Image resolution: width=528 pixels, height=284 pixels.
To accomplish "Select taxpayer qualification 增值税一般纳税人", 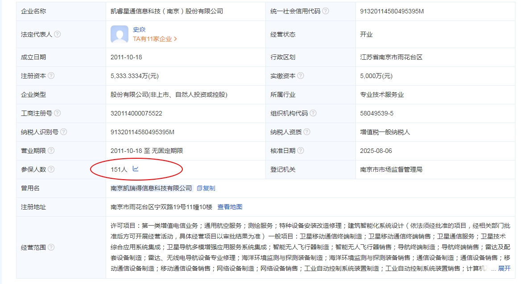I will point(385,132).
